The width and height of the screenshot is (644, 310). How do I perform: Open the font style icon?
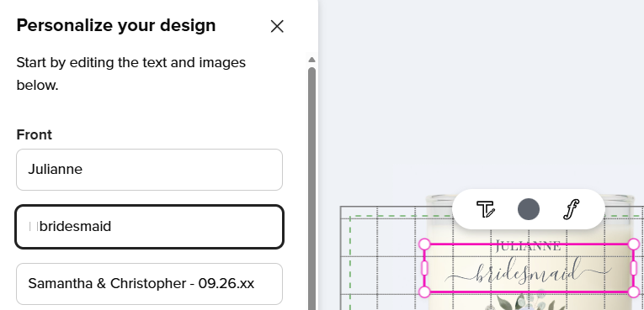pyautogui.click(x=572, y=209)
